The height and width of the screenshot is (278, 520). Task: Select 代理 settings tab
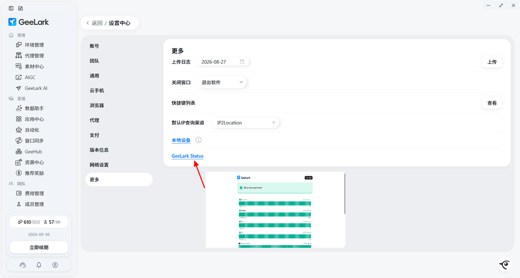119,121
